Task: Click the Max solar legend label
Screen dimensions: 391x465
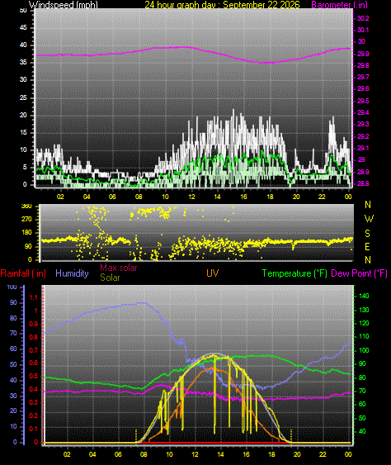Action: (x=119, y=268)
